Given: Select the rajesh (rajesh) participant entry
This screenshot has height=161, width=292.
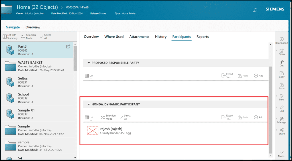Looking at the screenshot, I should point(111,131).
